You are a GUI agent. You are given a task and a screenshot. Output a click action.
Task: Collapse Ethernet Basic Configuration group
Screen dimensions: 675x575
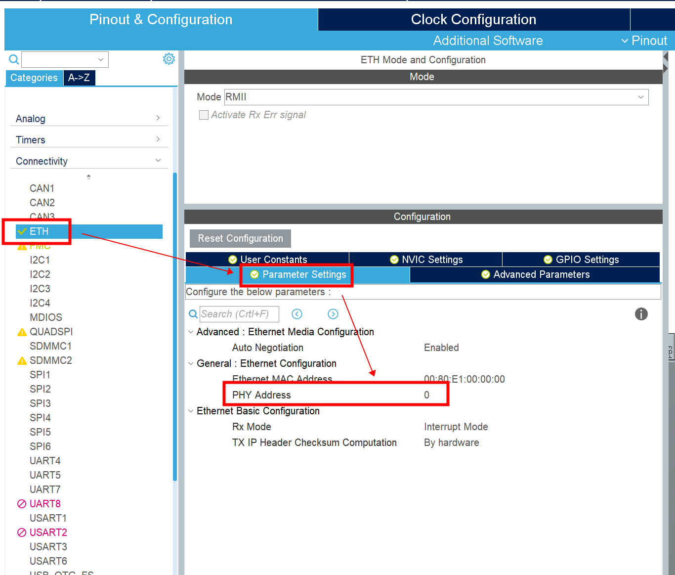point(191,411)
